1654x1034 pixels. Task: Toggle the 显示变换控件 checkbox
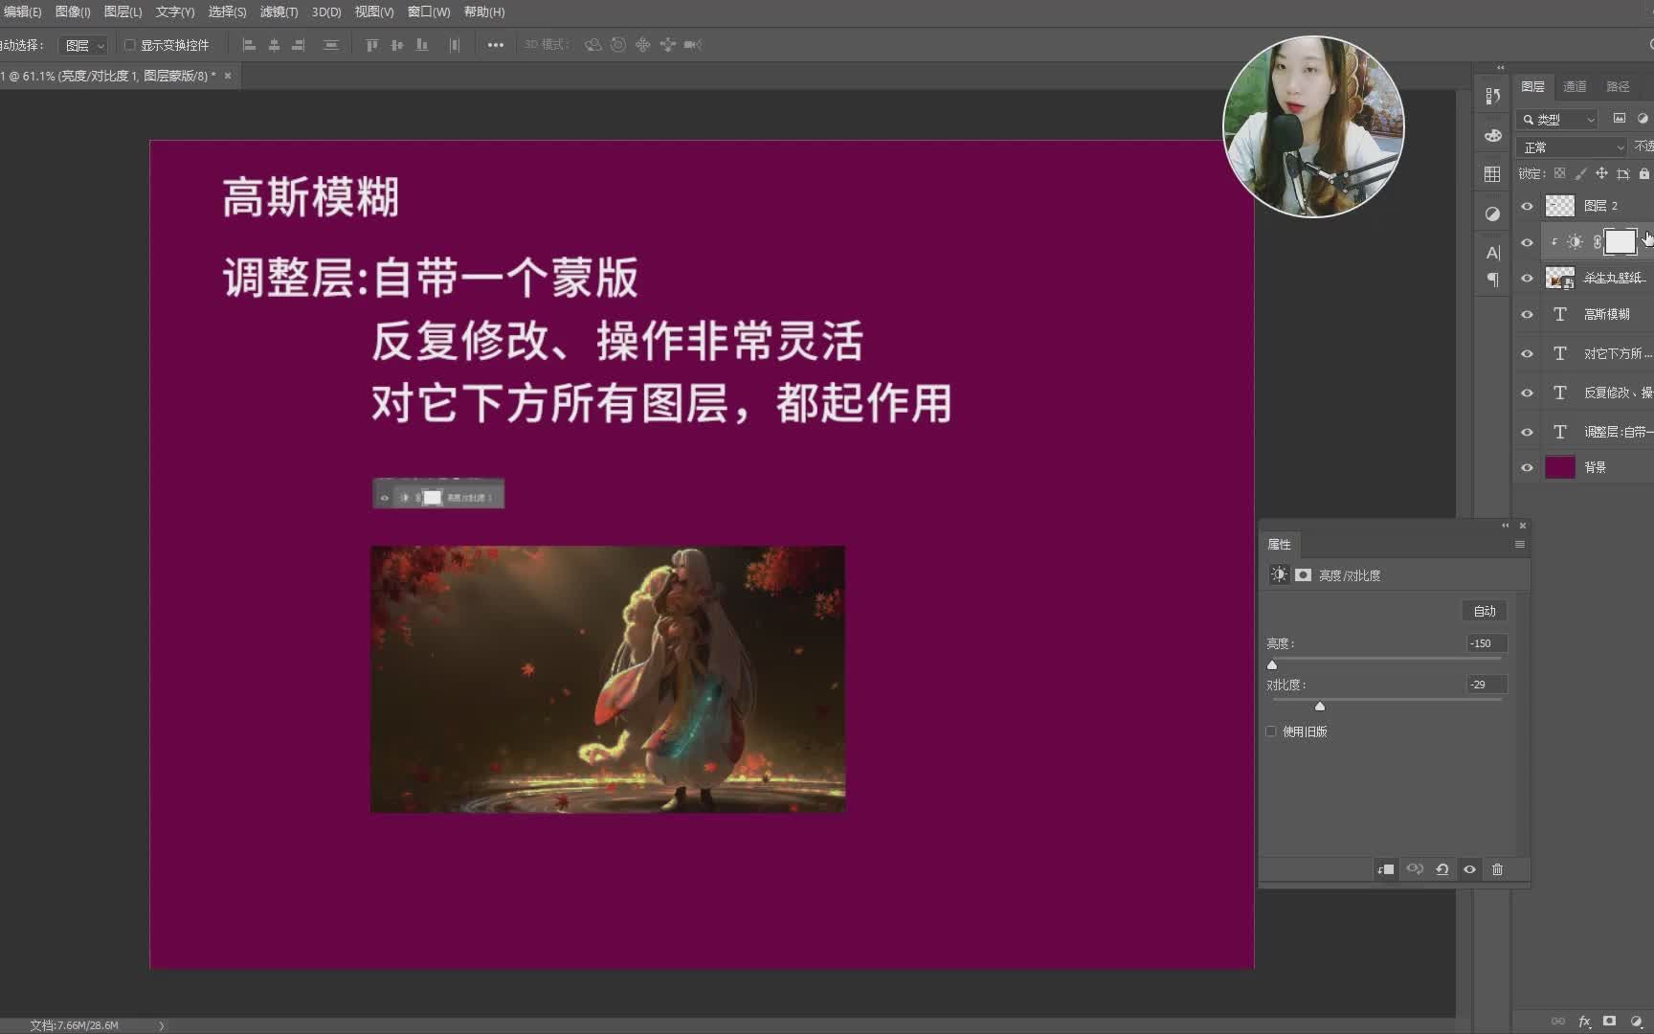[x=130, y=45]
